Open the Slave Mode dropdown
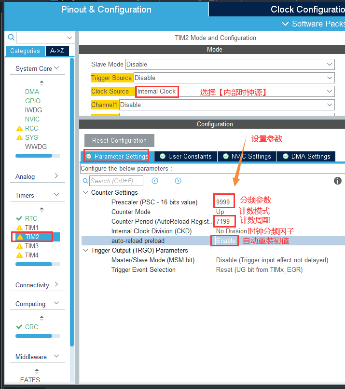Screen dimensions: 345x389 pyautogui.click(x=230, y=64)
